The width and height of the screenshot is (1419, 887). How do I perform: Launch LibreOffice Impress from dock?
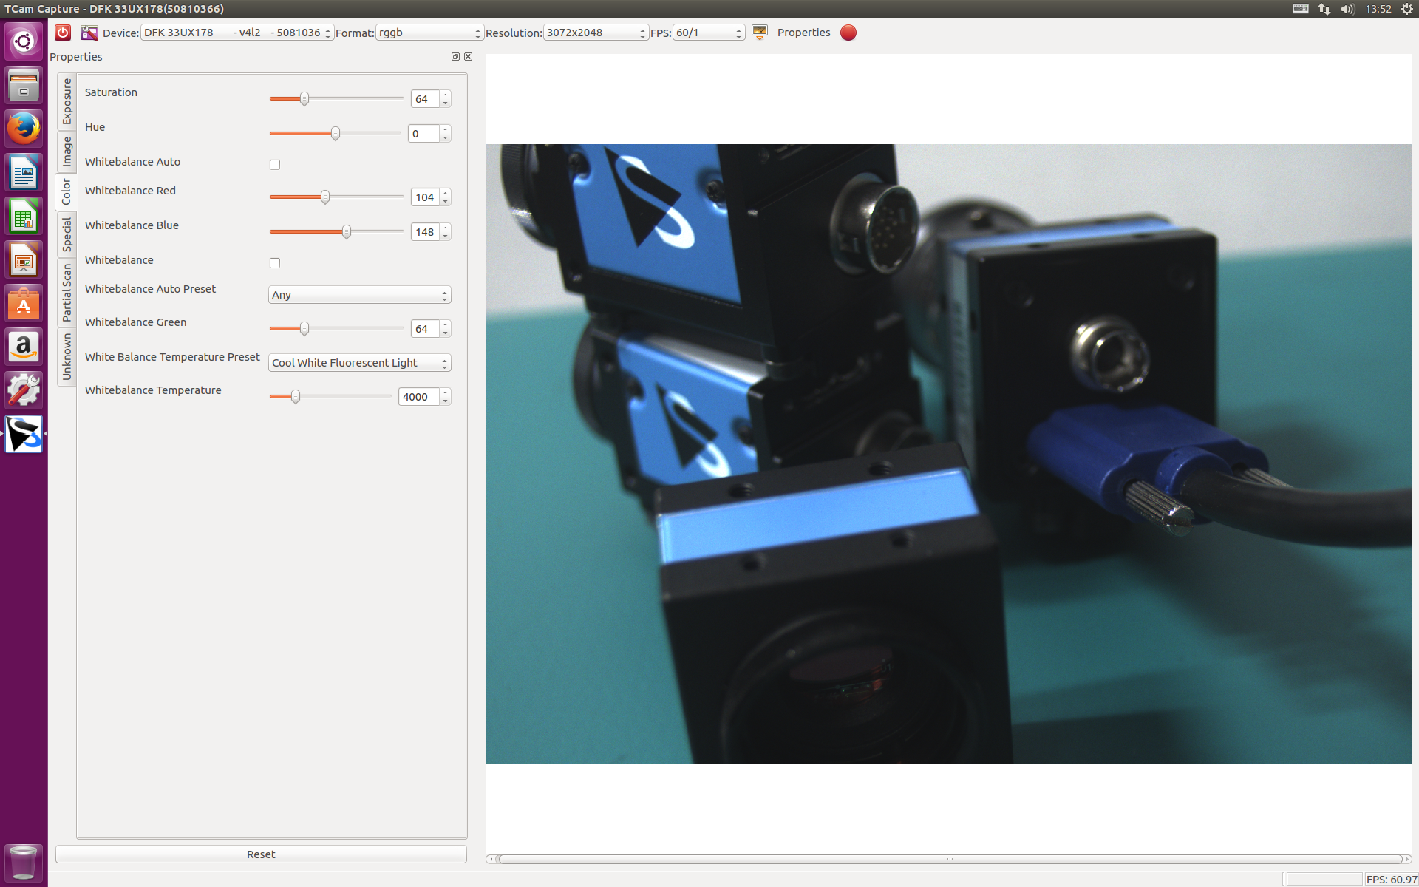(24, 260)
